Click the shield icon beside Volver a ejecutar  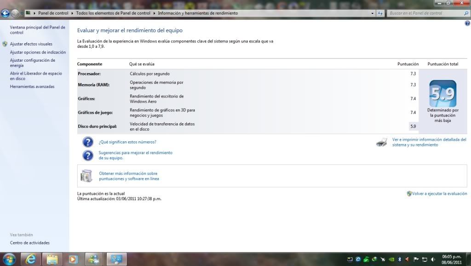click(409, 194)
